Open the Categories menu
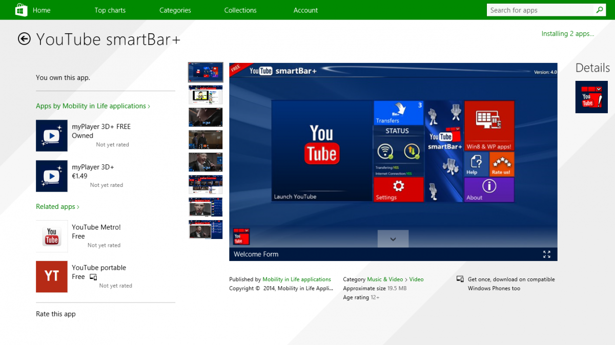 point(175,10)
